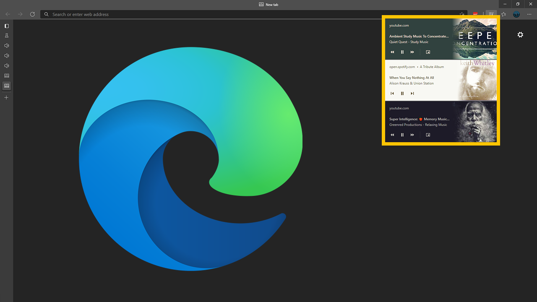Reload the page with the refresh icon
This screenshot has width=537, height=302.
pos(32,14)
